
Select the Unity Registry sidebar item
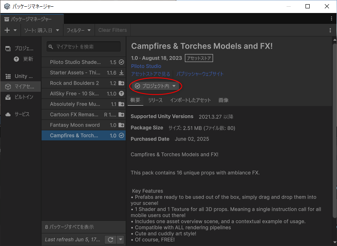[21, 76]
